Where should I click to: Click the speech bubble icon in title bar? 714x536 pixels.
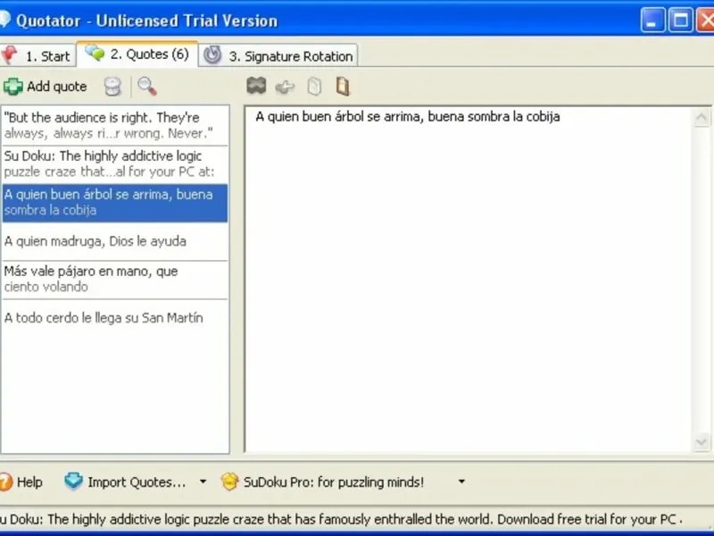(x=4, y=20)
